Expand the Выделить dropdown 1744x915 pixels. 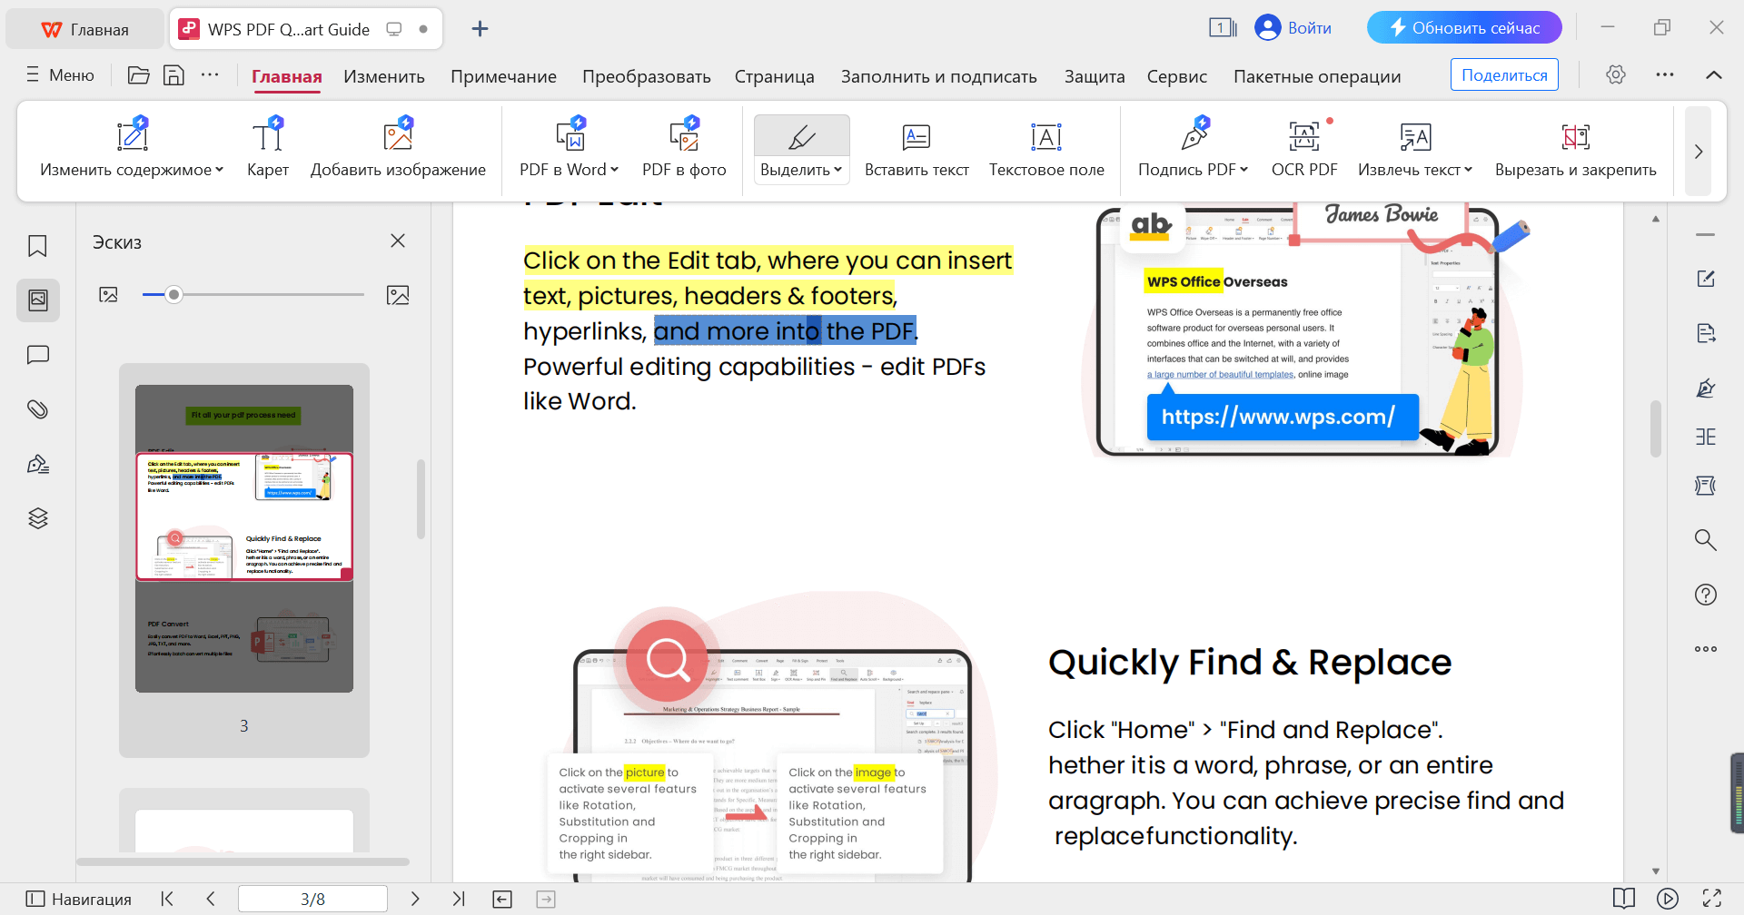[837, 170]
